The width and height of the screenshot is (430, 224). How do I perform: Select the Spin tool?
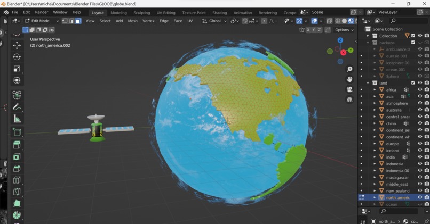click(x=17, y=215)
